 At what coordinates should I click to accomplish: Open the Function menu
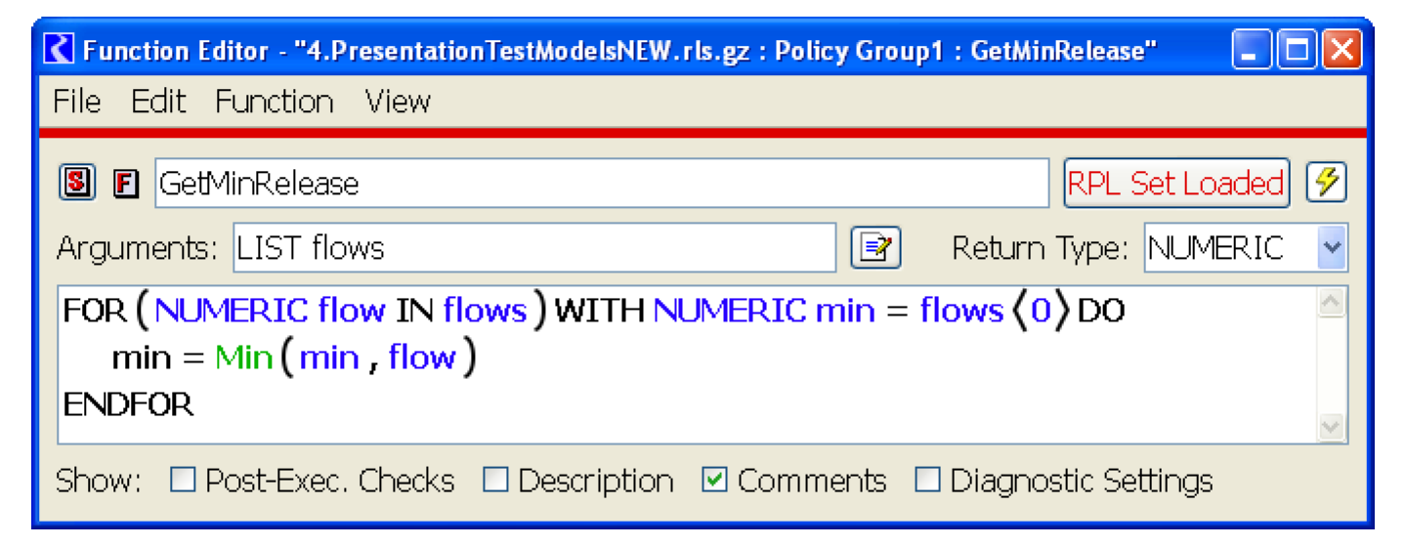[274, 102]
